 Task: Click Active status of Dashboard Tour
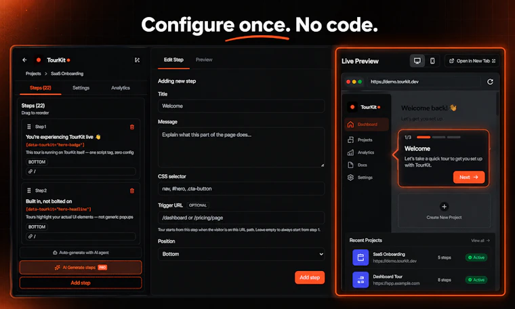click(476, 280)
